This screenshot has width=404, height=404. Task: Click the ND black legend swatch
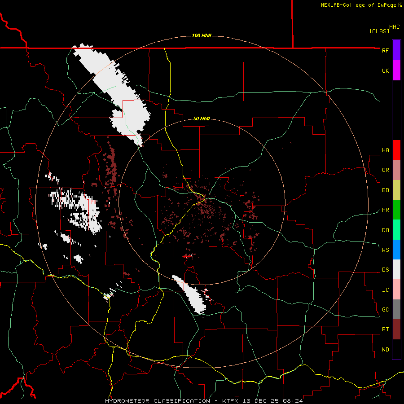396,349
